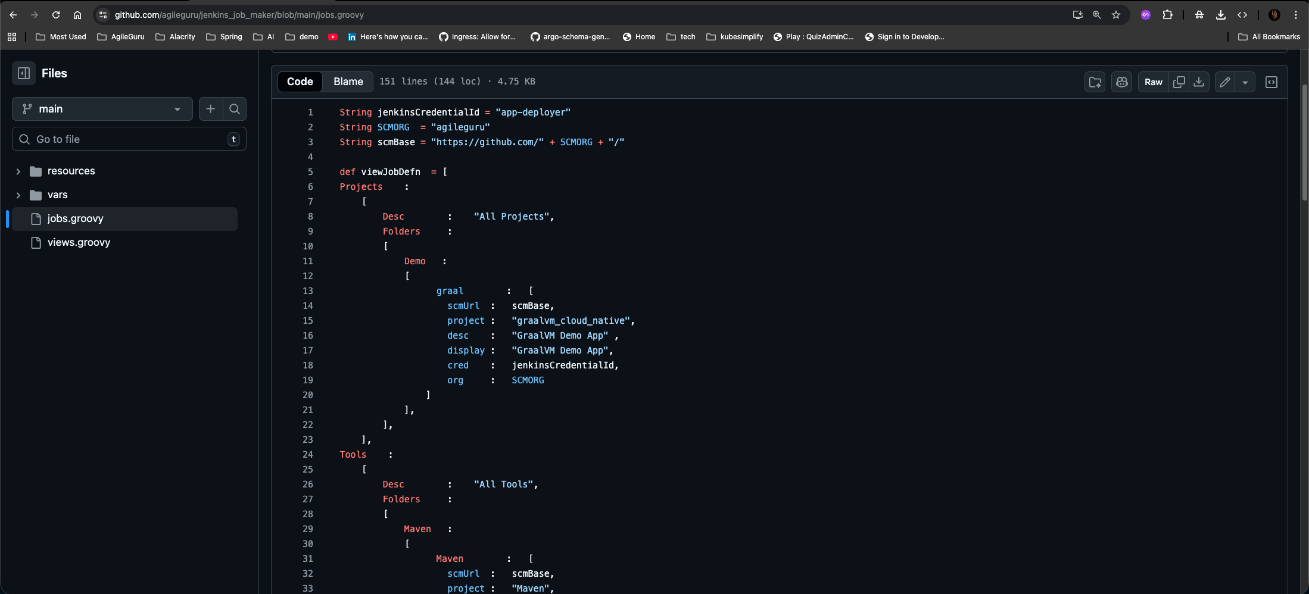Collapse the Files side panel
The image size is (1309, 594).
pos(24,73)
